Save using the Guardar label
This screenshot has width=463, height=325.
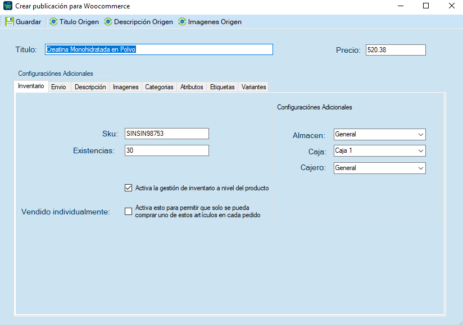28,22
